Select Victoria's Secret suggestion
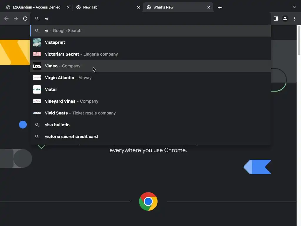 click(x=150, y=54)
